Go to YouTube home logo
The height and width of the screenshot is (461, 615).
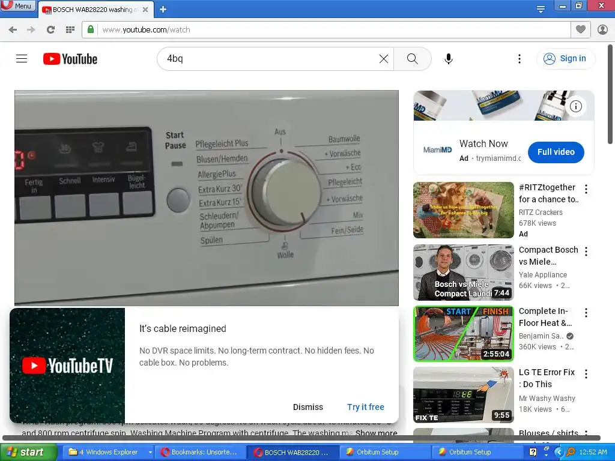pos(70,59)
